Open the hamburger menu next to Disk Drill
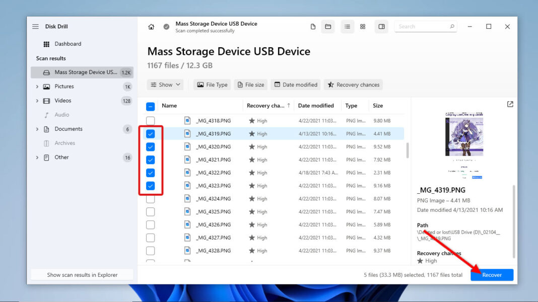Viewport: 538px width, 302px height. click(35, 26)
